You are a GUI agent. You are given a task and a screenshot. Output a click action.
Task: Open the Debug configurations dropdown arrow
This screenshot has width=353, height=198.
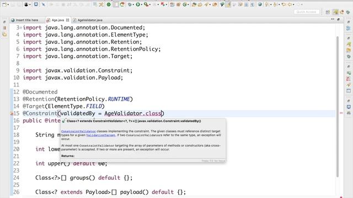(133, 5)
